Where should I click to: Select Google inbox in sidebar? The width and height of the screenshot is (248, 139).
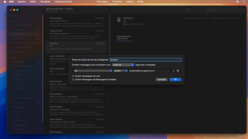[24, 30]
